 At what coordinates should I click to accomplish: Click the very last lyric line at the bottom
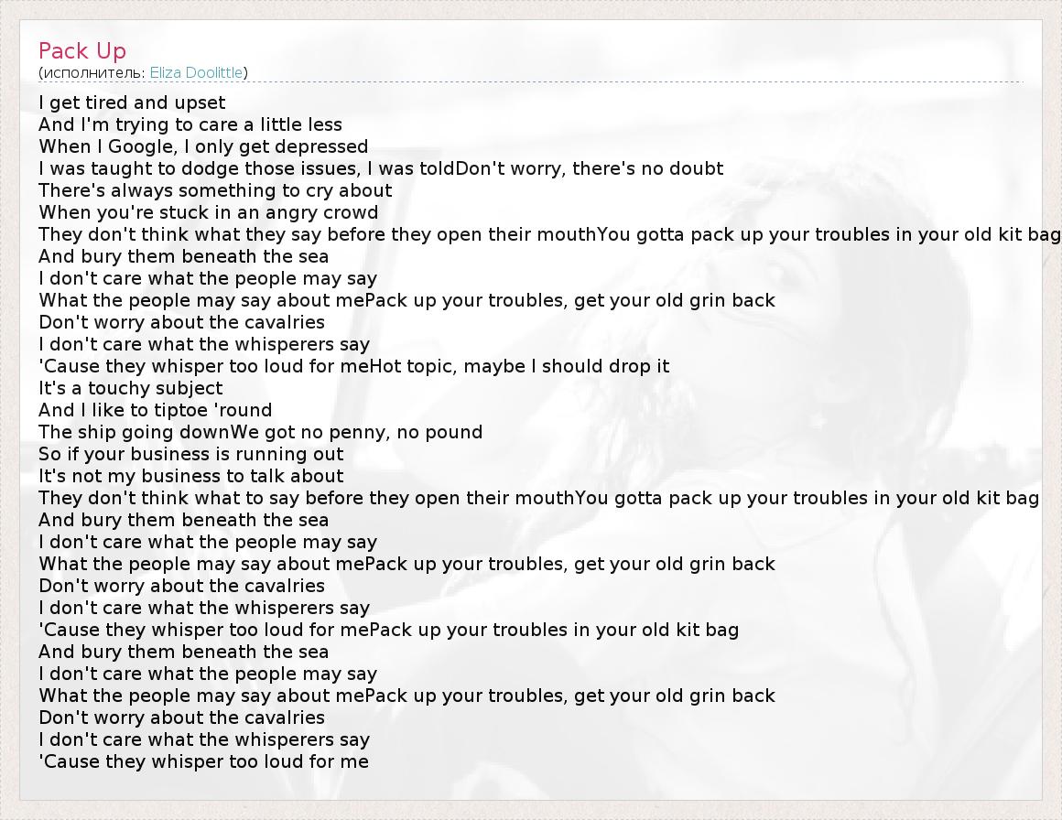[203, 761]
